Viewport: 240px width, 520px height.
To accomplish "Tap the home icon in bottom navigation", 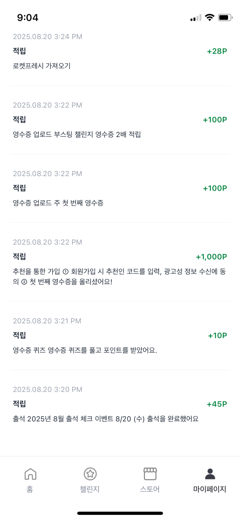I will [x=30, y=474].
